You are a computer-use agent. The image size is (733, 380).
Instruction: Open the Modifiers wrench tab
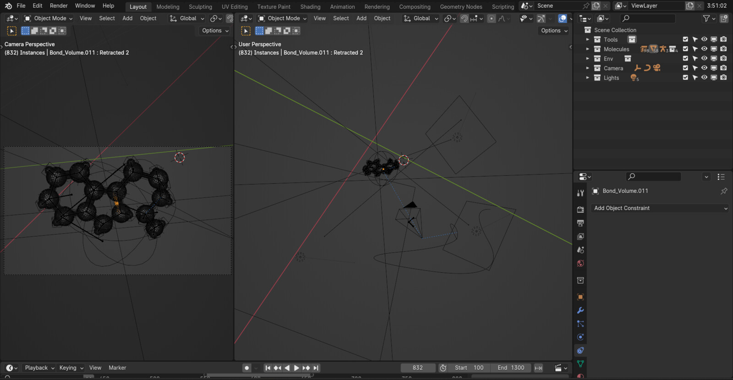tap(580, 310)
